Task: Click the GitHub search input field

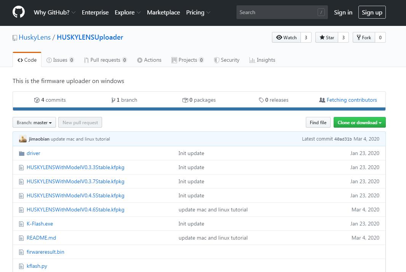Action: pos(282,12)
